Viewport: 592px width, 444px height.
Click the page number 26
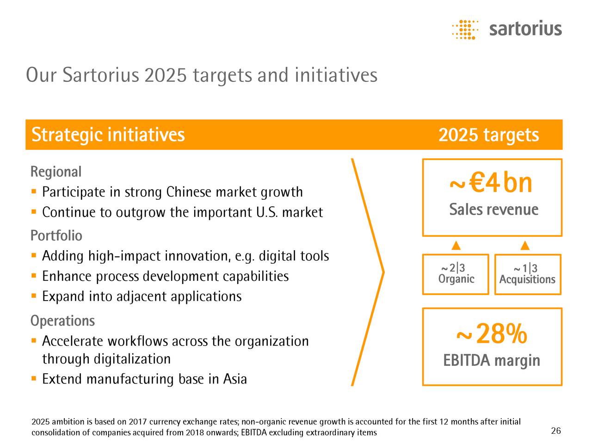tap(556, 431)
